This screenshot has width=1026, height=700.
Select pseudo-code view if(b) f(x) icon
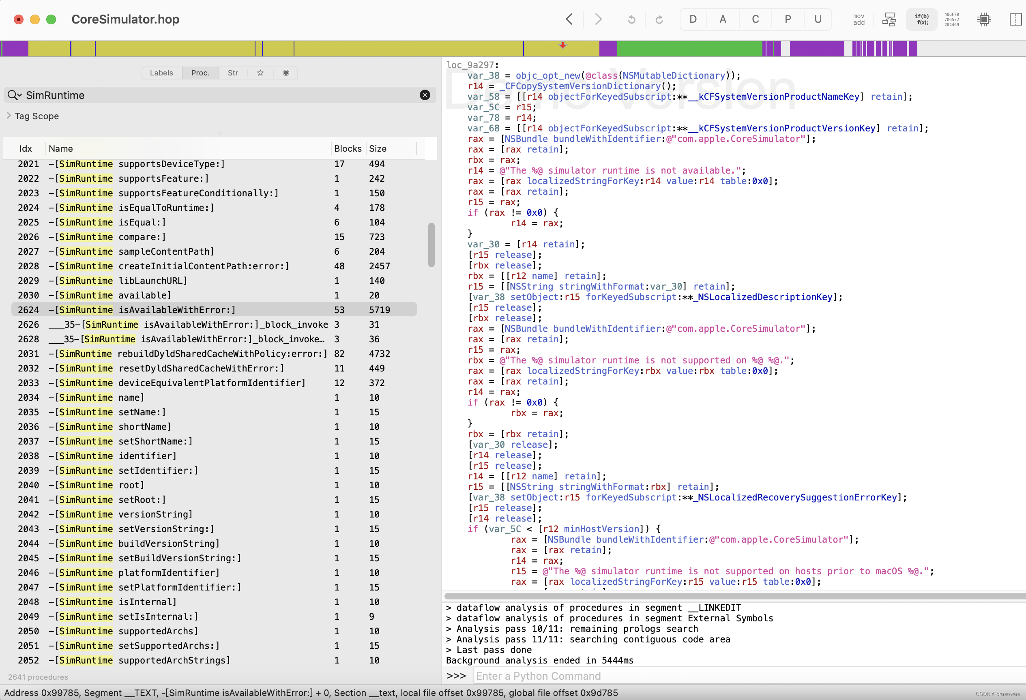click(x=921, y=19)
